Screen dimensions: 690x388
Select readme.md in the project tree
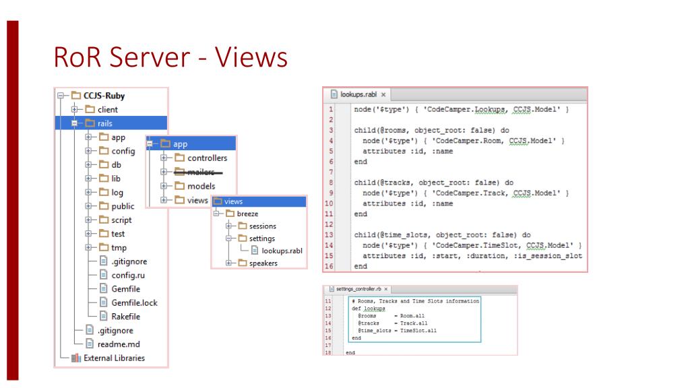119,344
